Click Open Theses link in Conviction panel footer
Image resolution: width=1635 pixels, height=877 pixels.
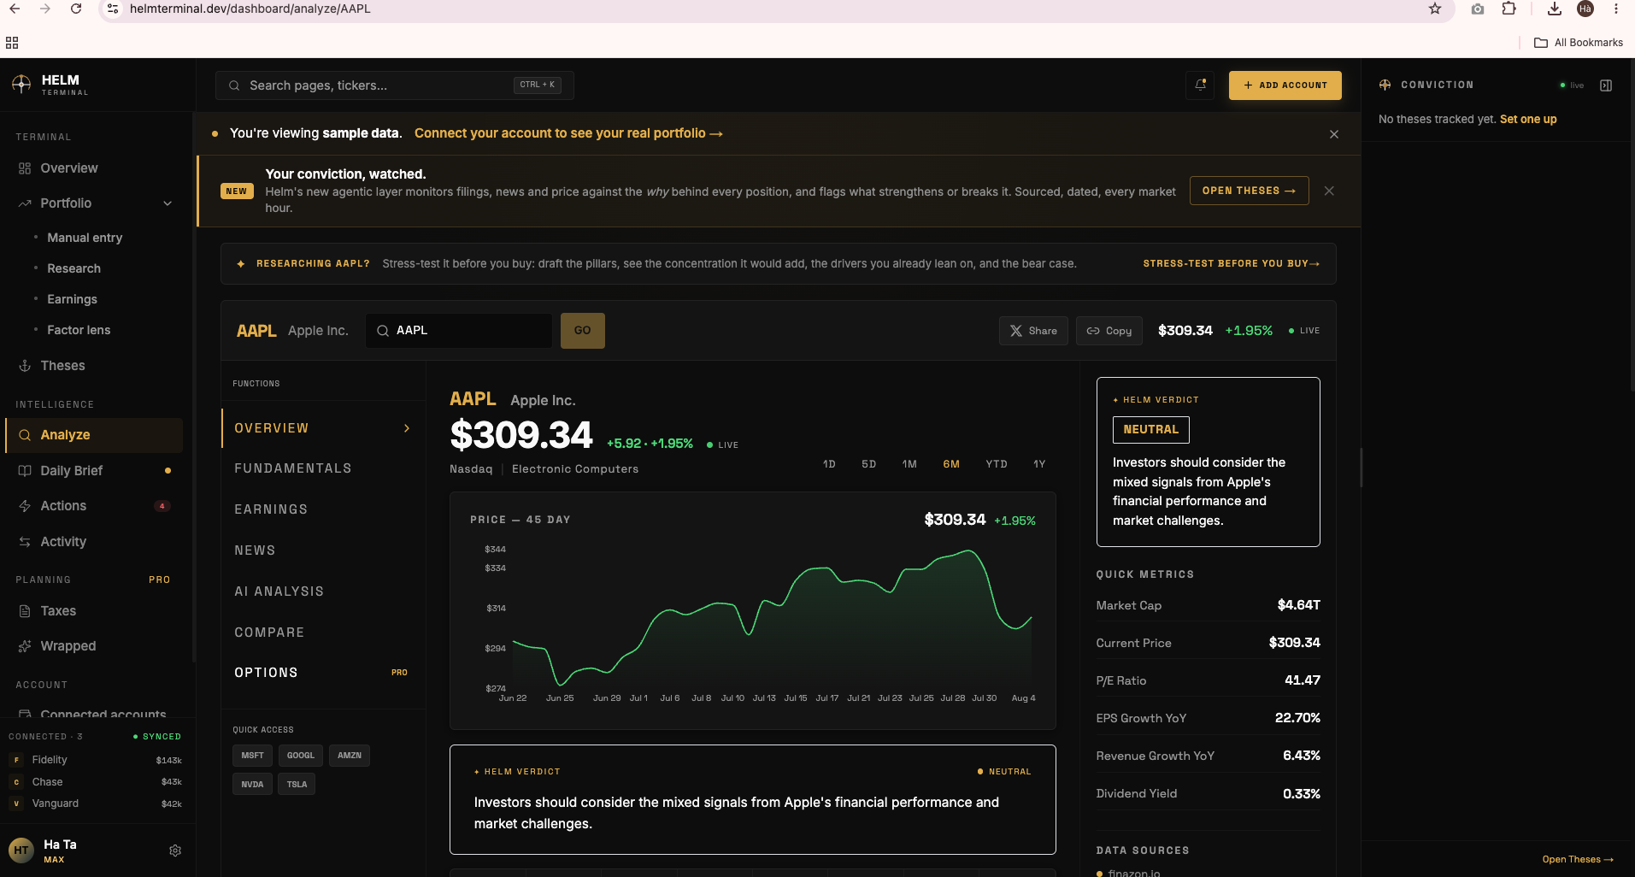click(1578, 859)
